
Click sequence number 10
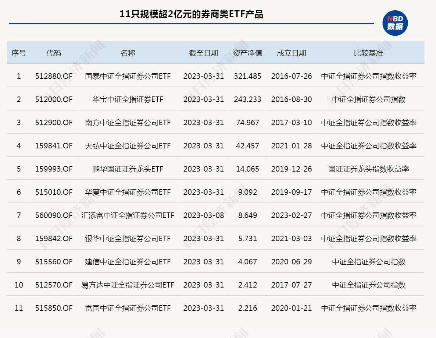(19, 285)
